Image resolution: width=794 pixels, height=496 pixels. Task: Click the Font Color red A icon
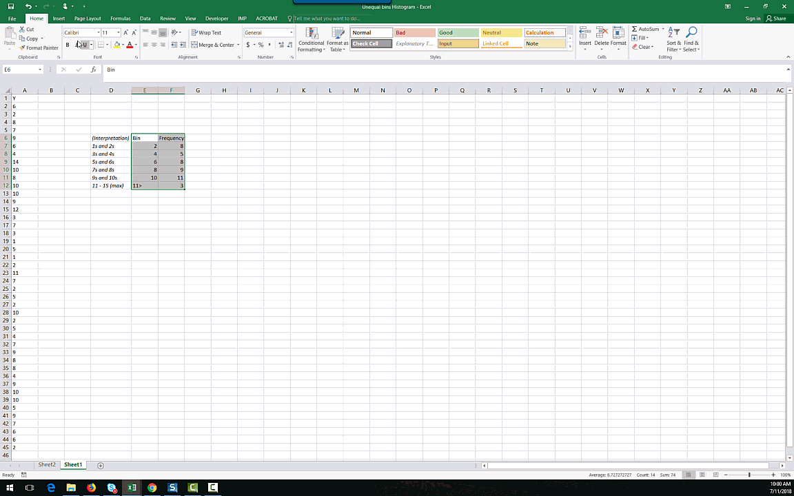[x=129, y=45]
